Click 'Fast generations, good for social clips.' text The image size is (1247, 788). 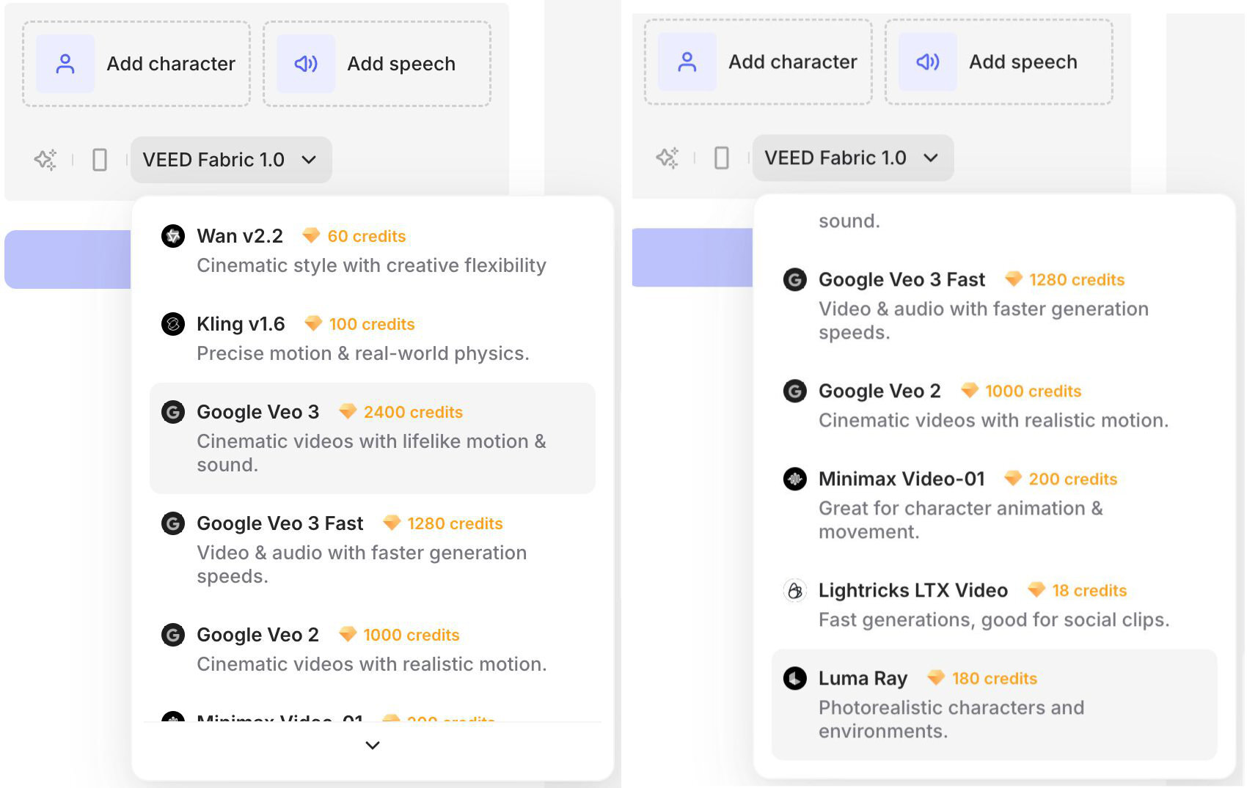coord(994,619)
